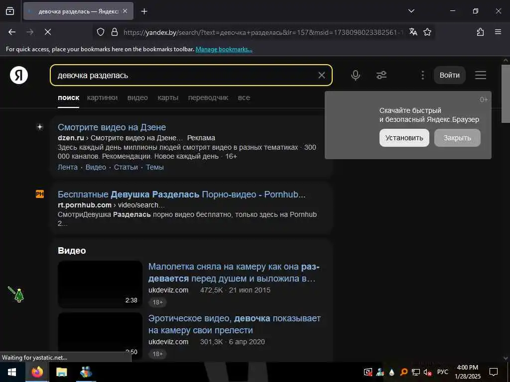Screen dimensions: 510x382
Task: Open the tracking protection shield icon
Action: (101, 32)
